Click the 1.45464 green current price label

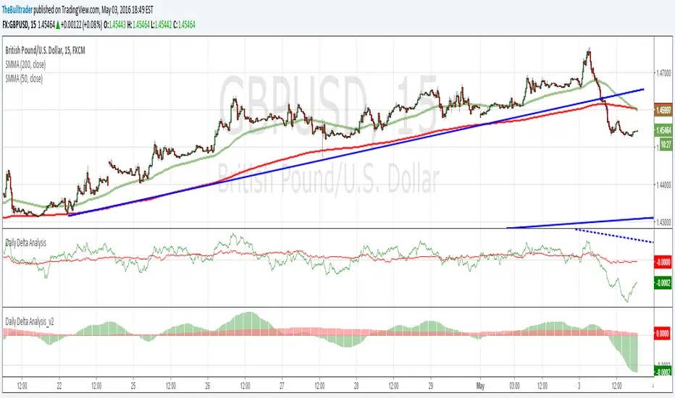tap(663, 130)
